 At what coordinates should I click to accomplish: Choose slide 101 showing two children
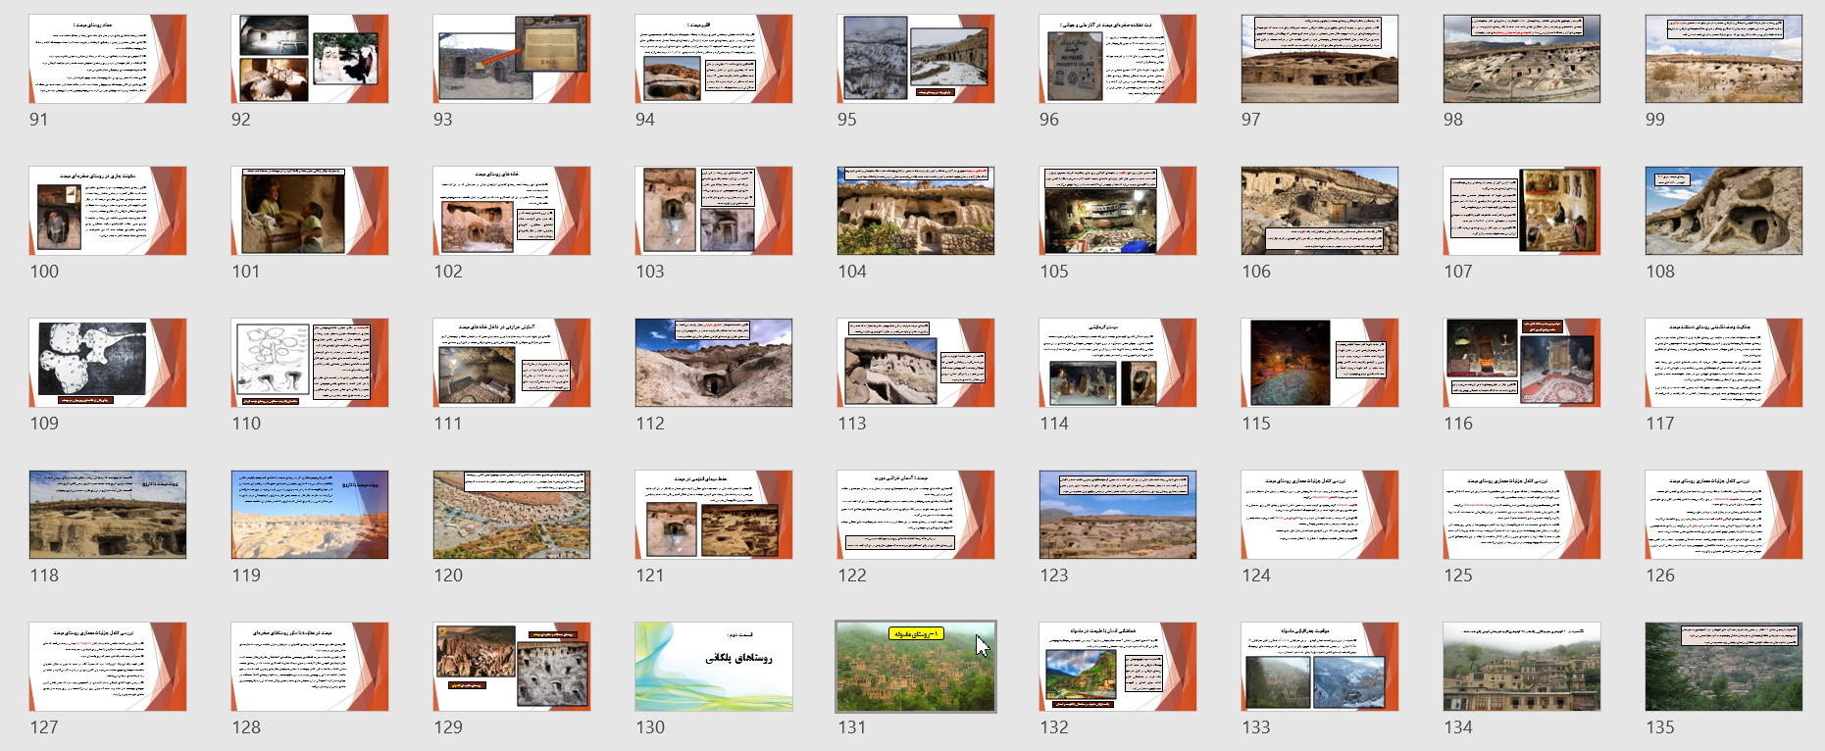pyautogui.click(x=310, y=211)
